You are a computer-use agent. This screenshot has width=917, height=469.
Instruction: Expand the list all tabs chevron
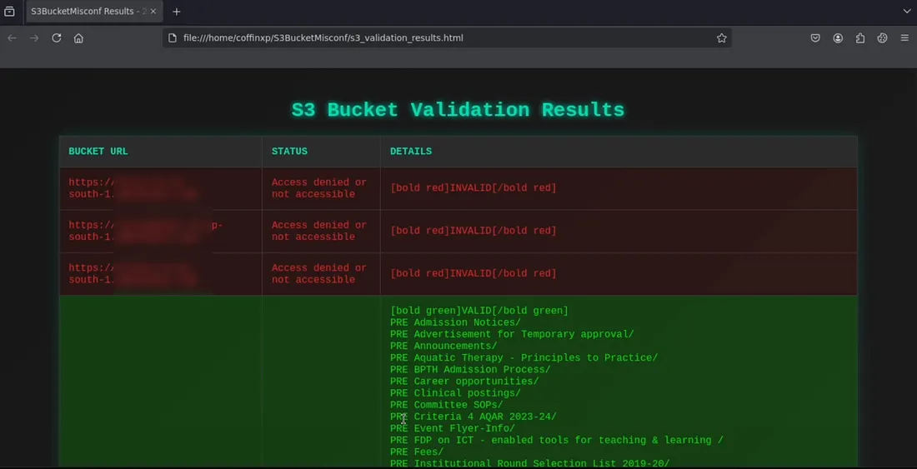[907, 12]
